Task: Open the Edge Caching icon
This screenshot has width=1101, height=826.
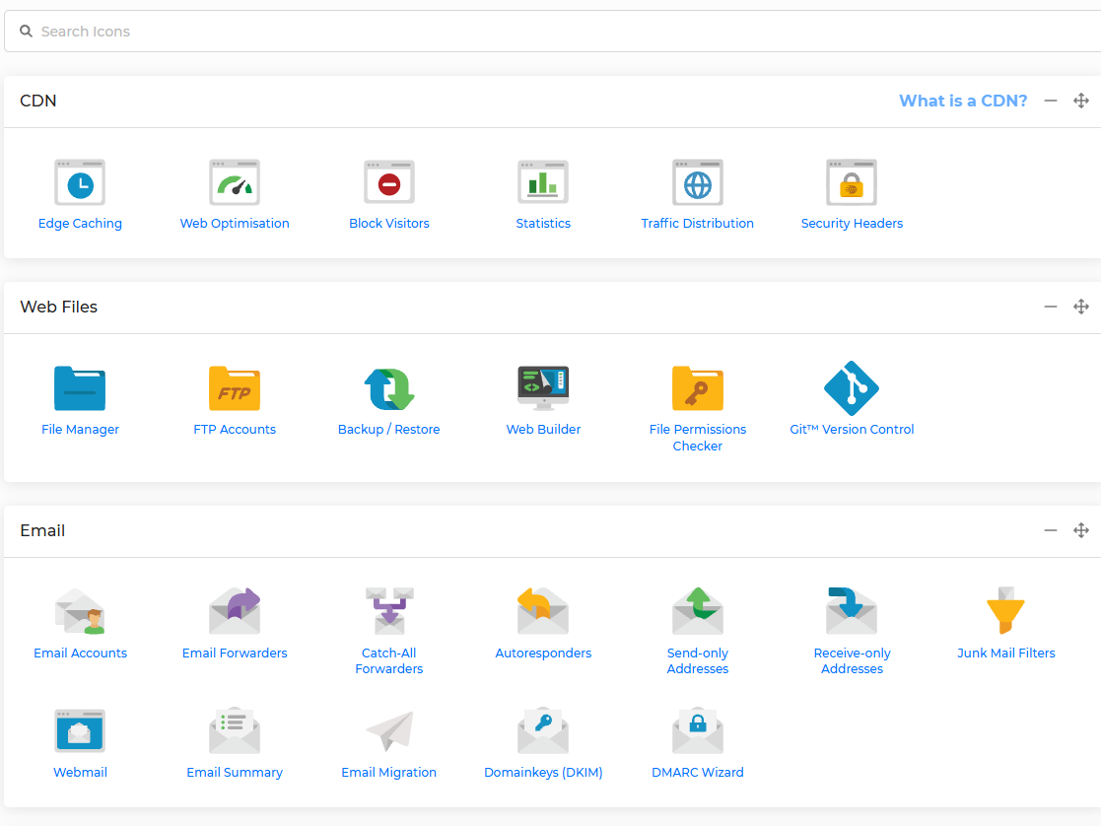Action: (x=80, y=182)
